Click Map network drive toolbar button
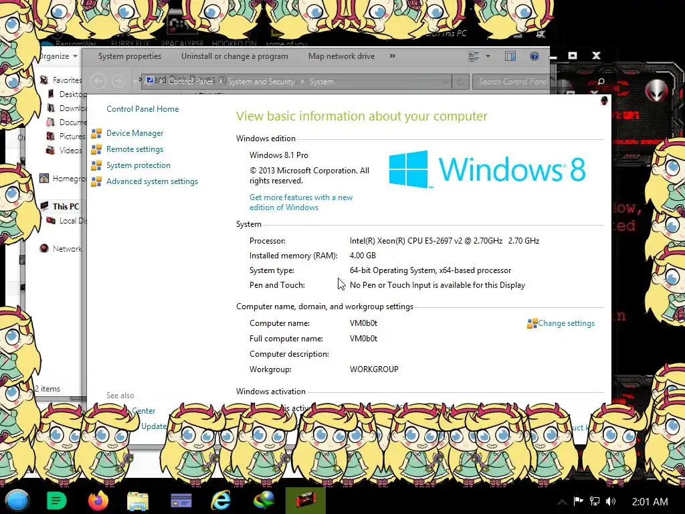Image resolution: width=685 pixels, height=514 pixels. pos(341,56)
